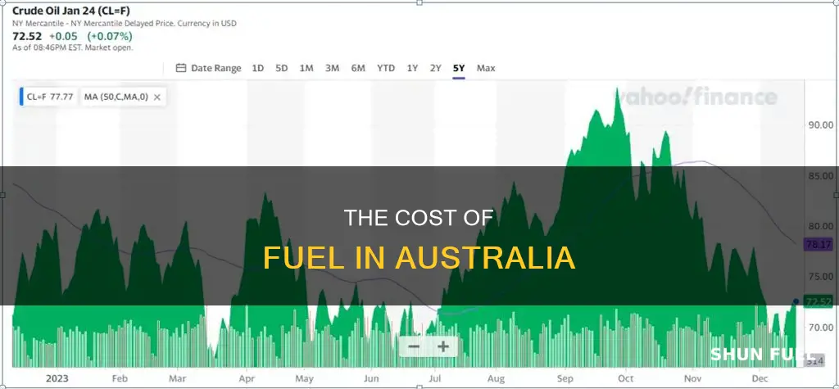Choose the 6M time range
The image size is (839, 389).
(x=358, y=68)
